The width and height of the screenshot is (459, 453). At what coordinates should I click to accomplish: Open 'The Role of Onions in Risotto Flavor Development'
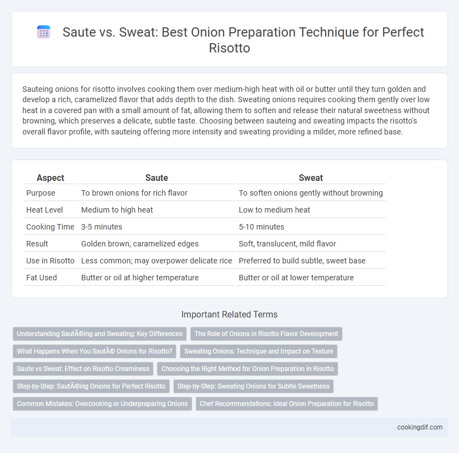pos(267,334)
